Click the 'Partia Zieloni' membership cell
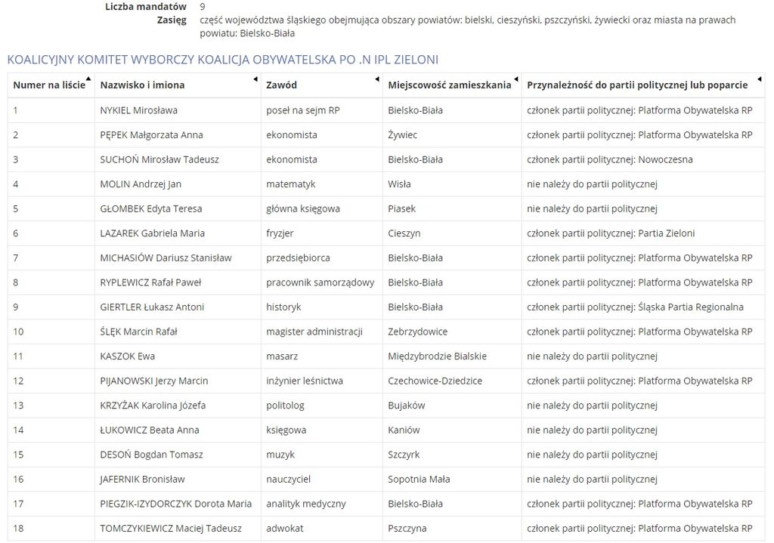 [611, 233]
